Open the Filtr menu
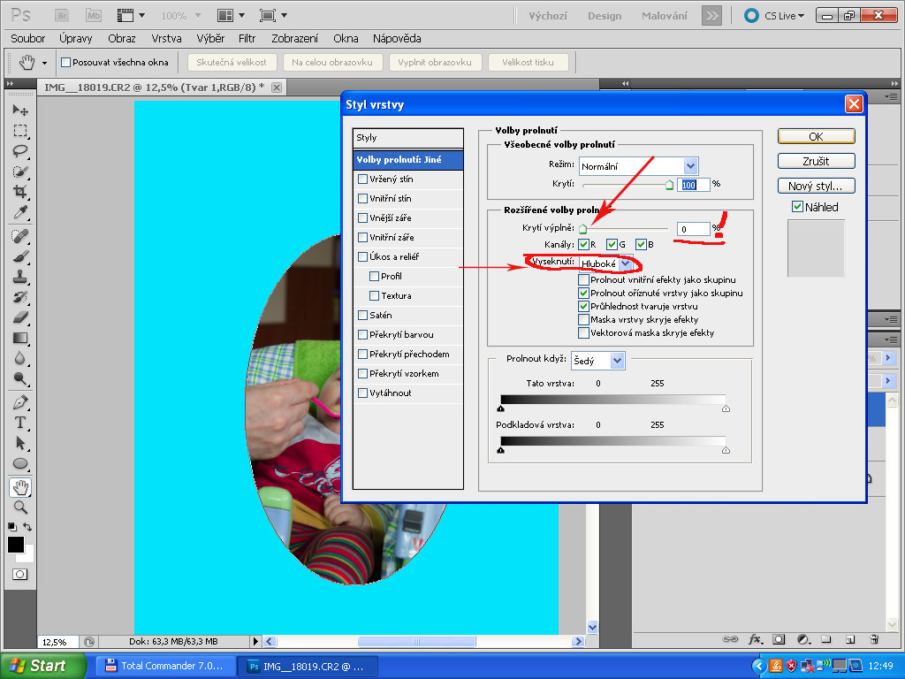 [247, 39]
